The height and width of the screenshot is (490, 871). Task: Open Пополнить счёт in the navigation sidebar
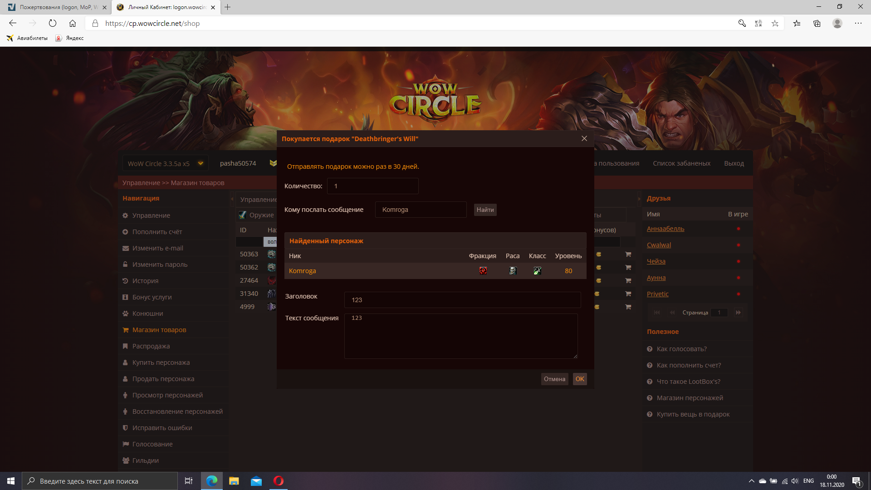click(x=157, y=232)
